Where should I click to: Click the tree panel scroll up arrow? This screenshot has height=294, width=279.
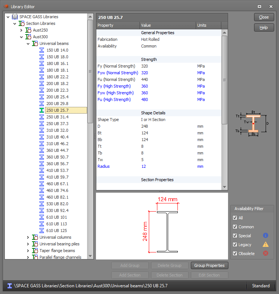90,17
